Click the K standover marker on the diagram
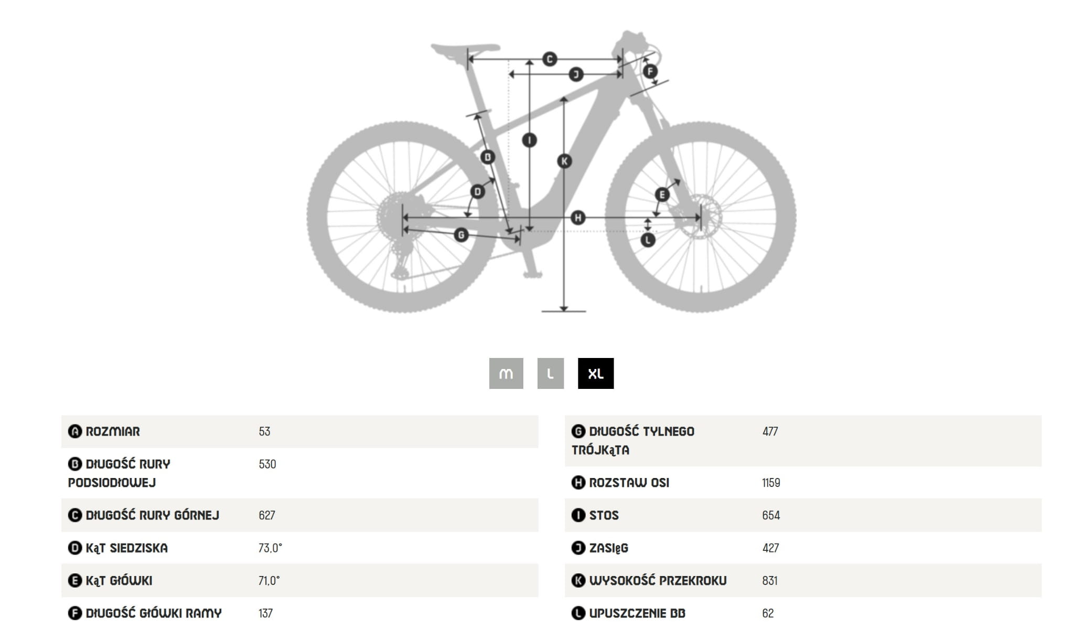 click(x=564, y=161)
